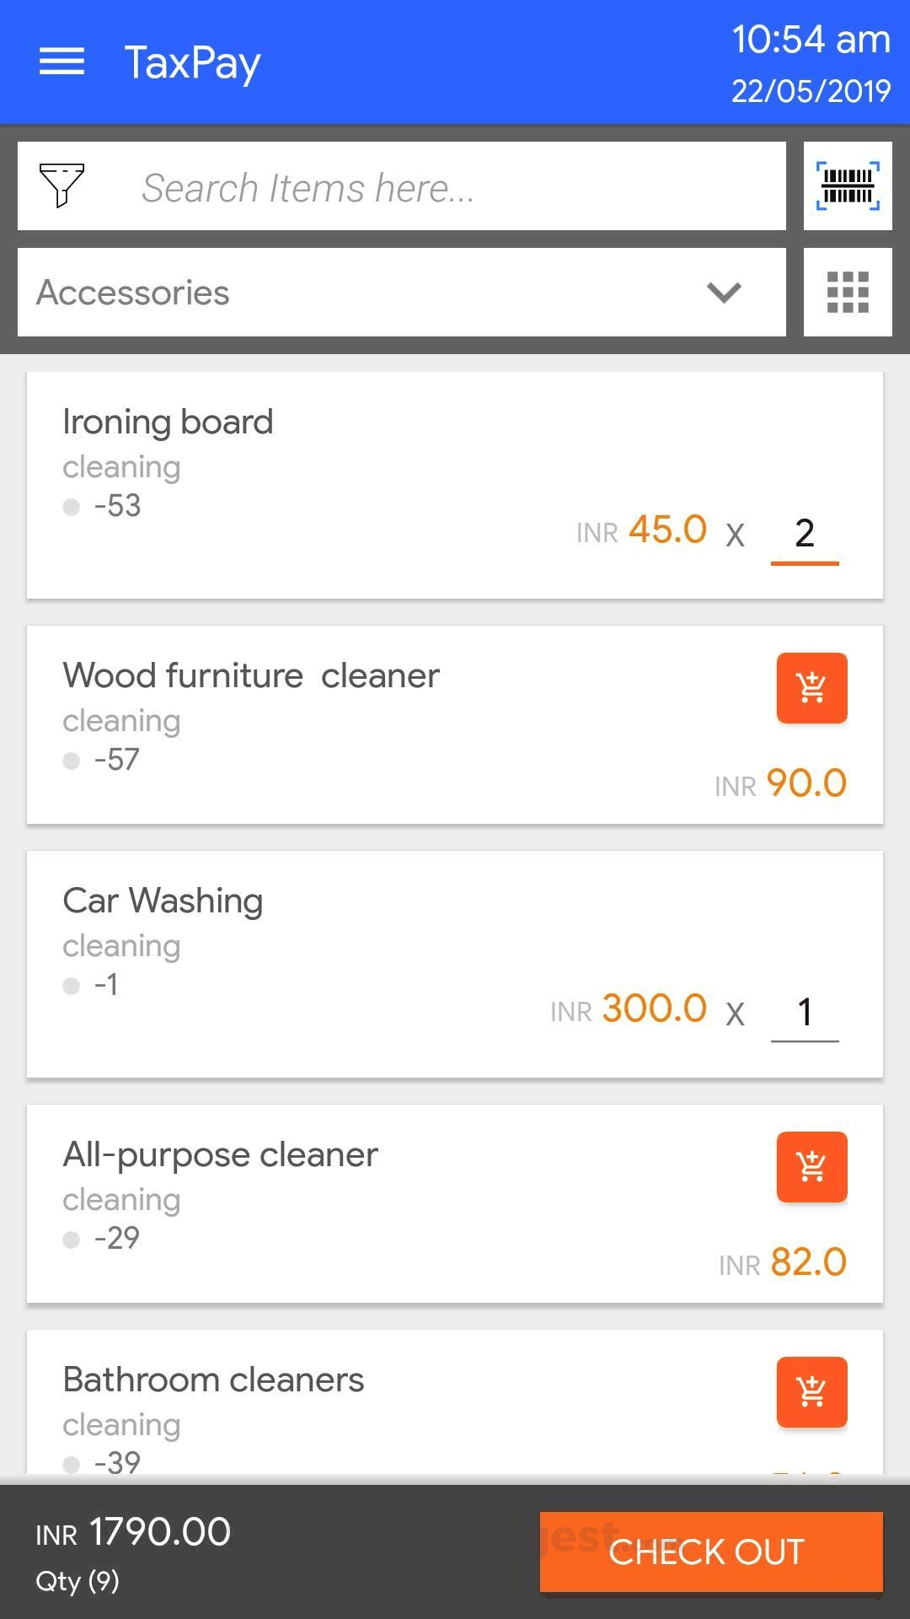
Task: Edit Car Washing quantity field
Action: (x=805, y=1012)
